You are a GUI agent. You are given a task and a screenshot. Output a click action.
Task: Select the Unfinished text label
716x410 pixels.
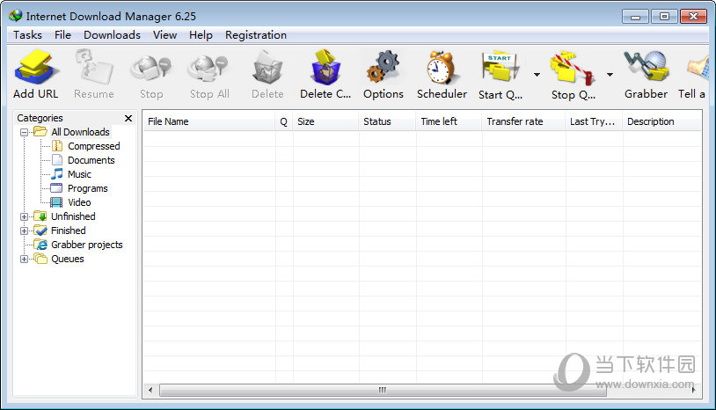click(73, 216)
